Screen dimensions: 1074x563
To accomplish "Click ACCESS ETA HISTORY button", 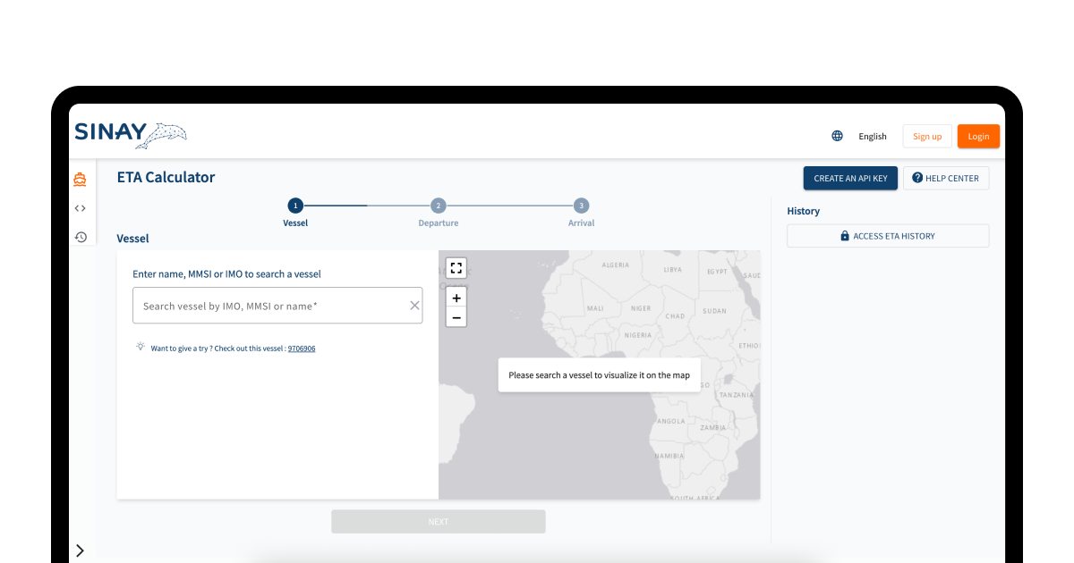I will tap(888, 236).
